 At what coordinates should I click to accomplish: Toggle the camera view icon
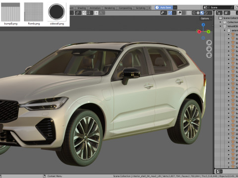[209, 55]
